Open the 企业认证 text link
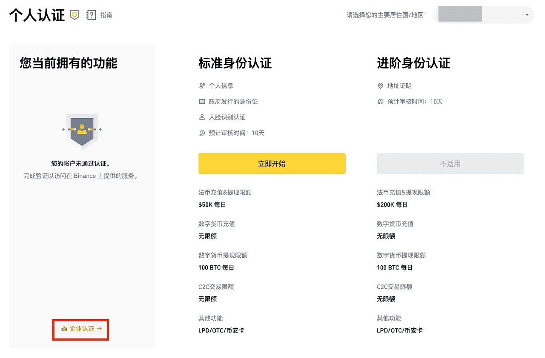The height and width of the screenshot is (358, 545). [82, 329]
